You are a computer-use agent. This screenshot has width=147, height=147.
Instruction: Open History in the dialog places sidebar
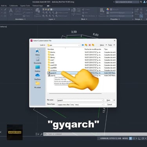pyautogui.click(x=38, y=52)
